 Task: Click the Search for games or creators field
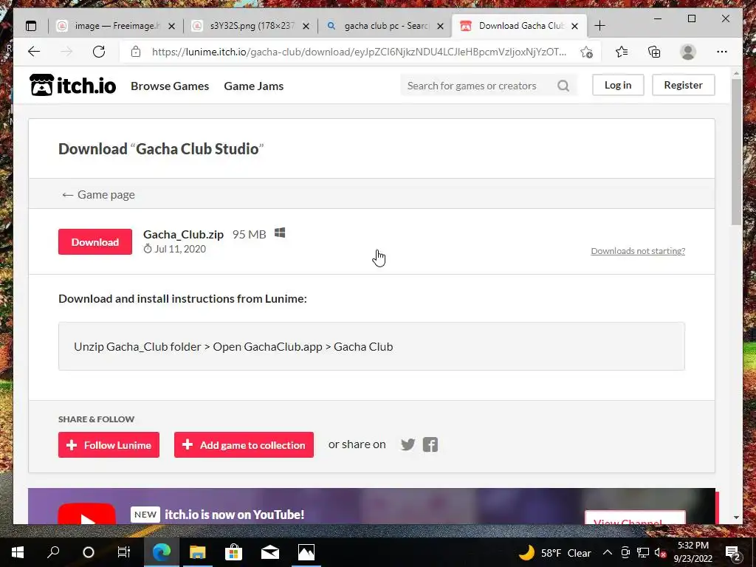478,86
